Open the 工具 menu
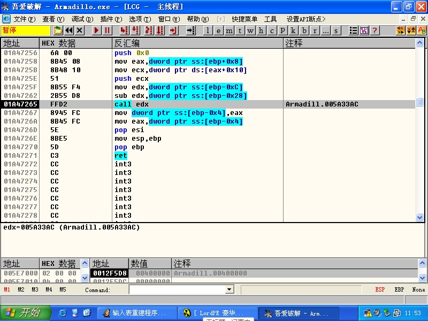This screenshot has height=321, width=428. coord(270,19)
